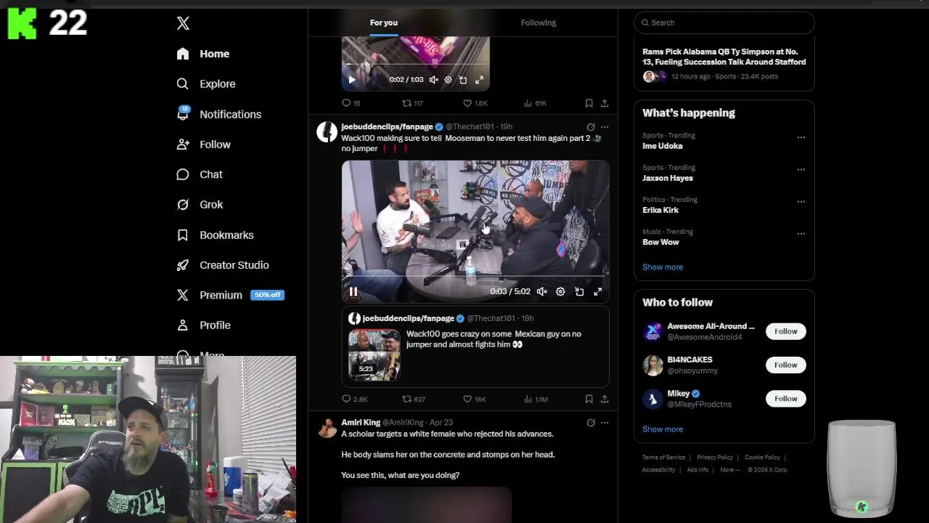Open the Home page from sidebar
Image resolution: width=929 pixels, height=523 pixels.
coord(203,54)
